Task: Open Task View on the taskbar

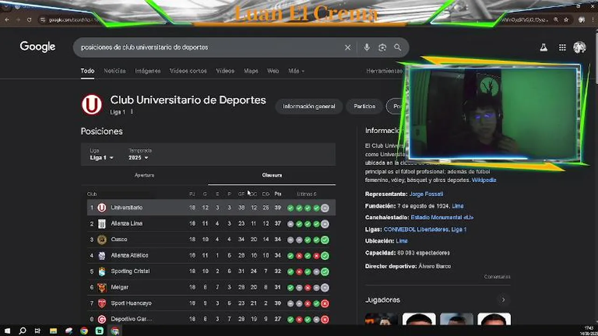Action: pyautogui.click(x=37, y=331)
